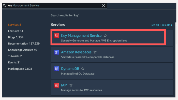
Task: Open Knowledge Articles 30 category
Action: coord(23,50)
